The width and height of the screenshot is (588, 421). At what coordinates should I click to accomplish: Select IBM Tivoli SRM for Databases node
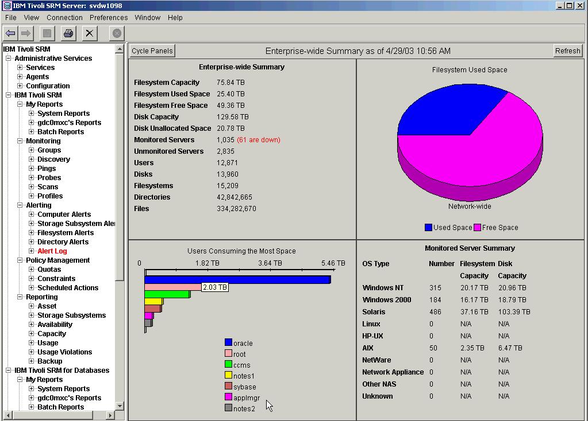62,371
